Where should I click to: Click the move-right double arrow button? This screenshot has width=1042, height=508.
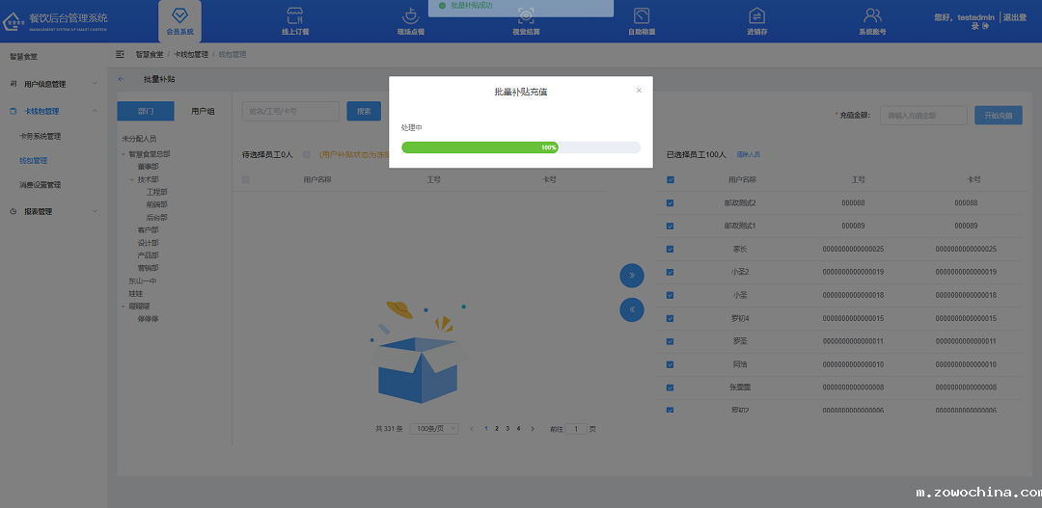coord(631,276)
